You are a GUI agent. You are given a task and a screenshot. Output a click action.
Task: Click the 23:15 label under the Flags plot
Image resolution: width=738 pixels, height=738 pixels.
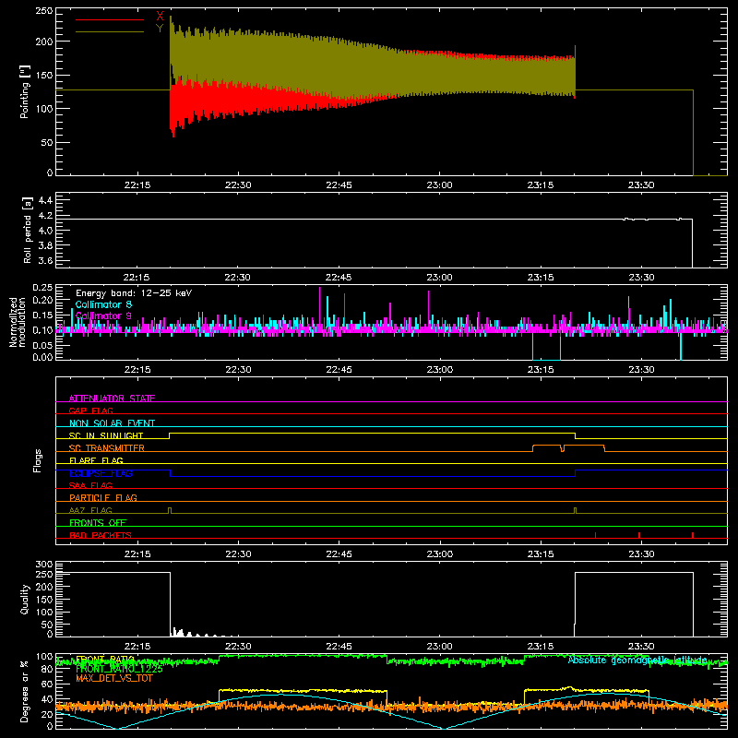tap(541, 554)
